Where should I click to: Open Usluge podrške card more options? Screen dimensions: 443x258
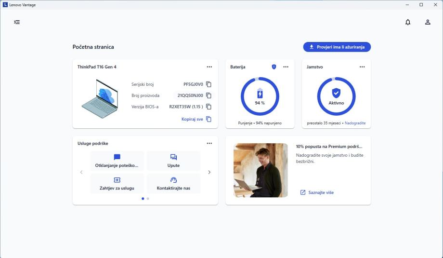(209, 143)
